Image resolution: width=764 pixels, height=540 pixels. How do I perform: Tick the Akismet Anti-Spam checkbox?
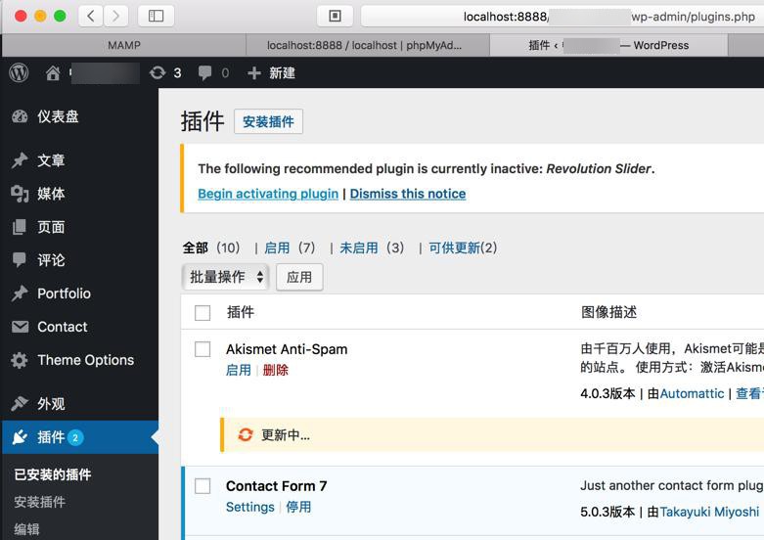click(x=202, y=349)
